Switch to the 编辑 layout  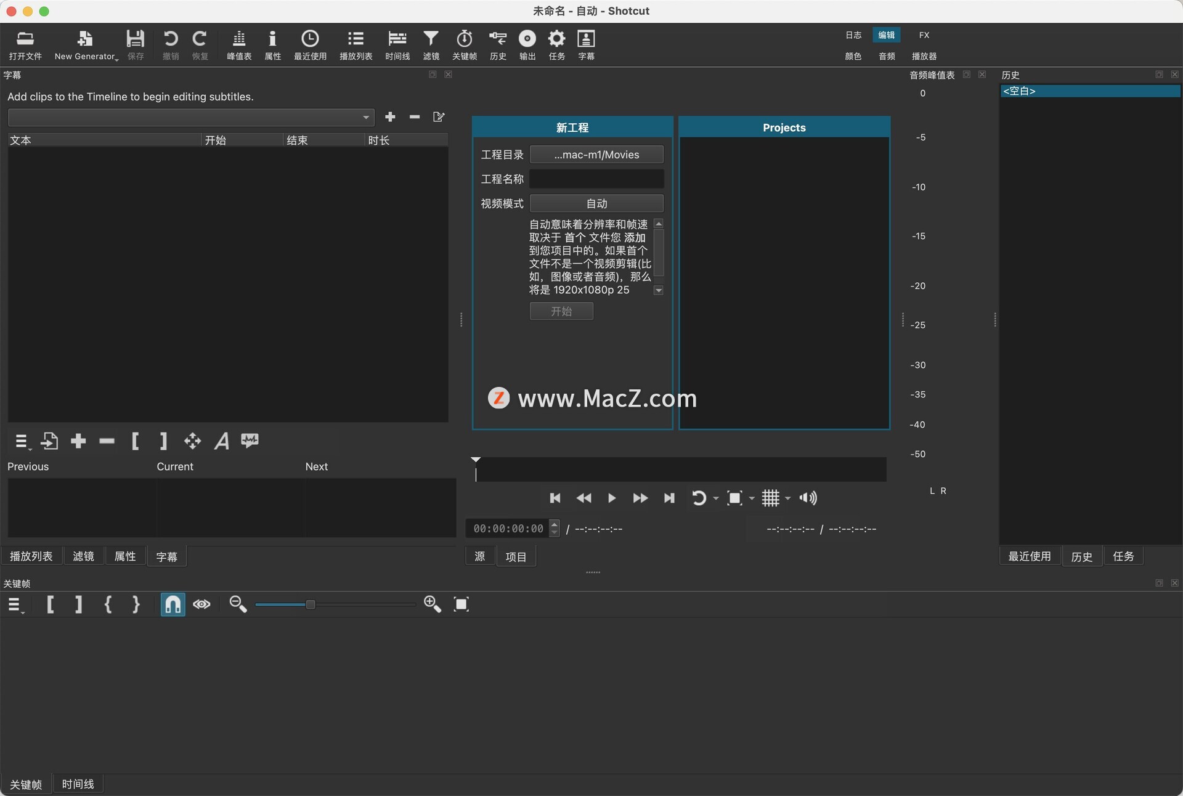pyautogui.click(x=887, y=35)
